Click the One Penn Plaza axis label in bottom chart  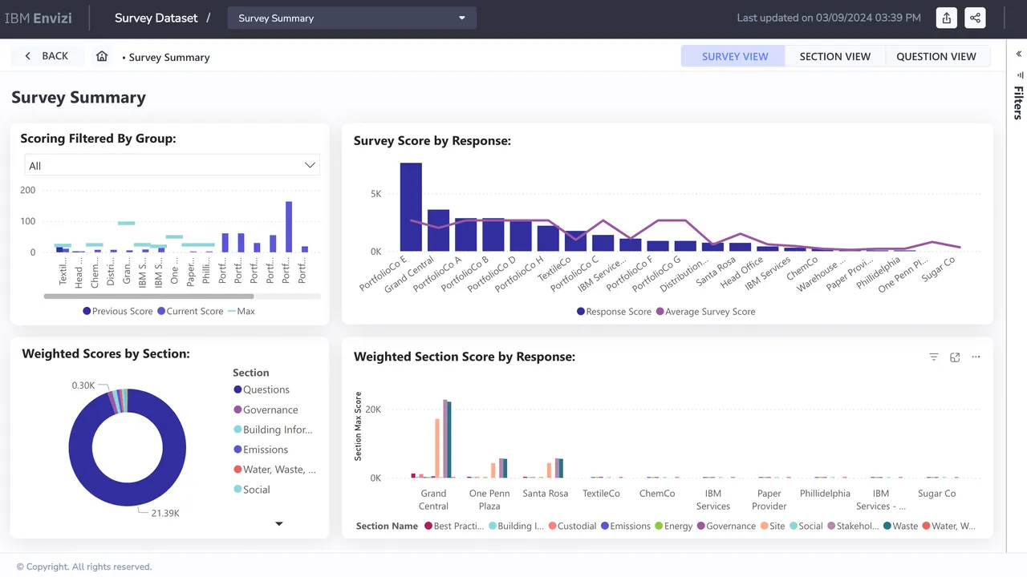point(489,500)
